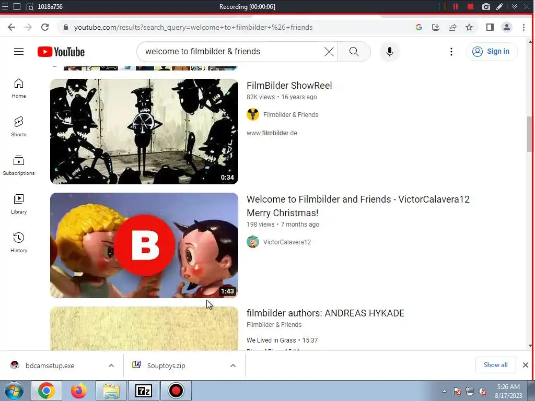Open History in the sidebar

(19, 242)
